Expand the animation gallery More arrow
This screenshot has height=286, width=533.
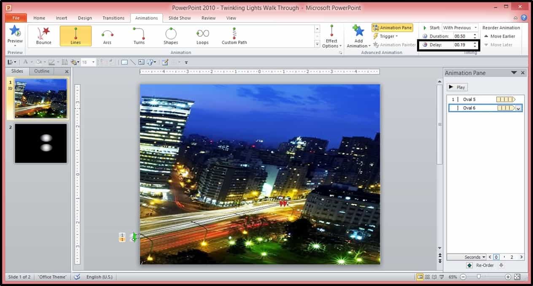[318, 44]
